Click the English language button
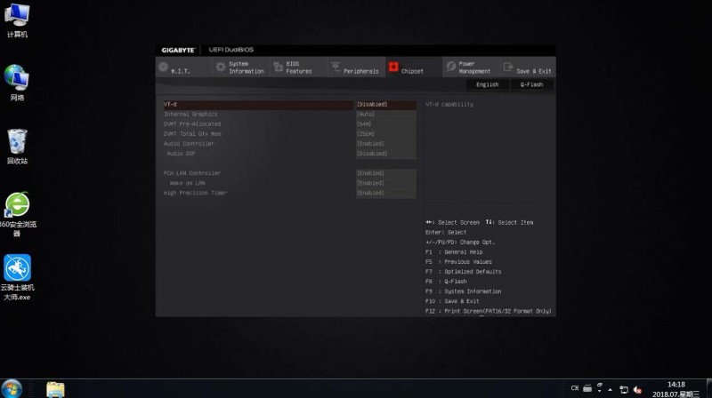 pos(487,84)
